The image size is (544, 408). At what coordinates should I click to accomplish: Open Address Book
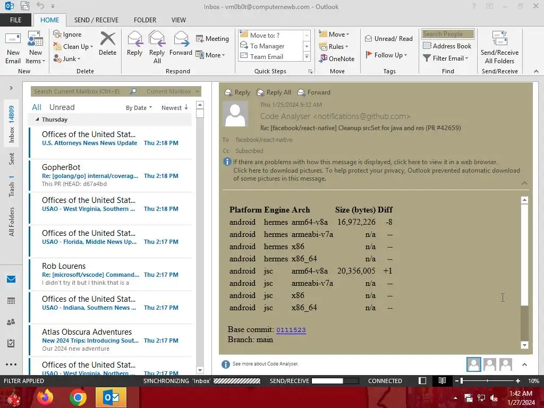(447, 46)
